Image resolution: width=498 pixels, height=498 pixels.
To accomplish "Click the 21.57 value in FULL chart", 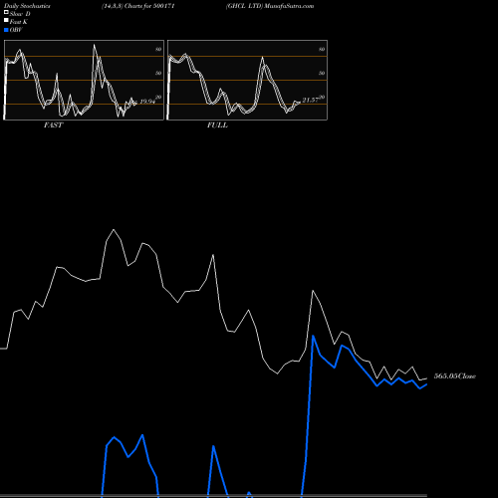I will (311, 100).
